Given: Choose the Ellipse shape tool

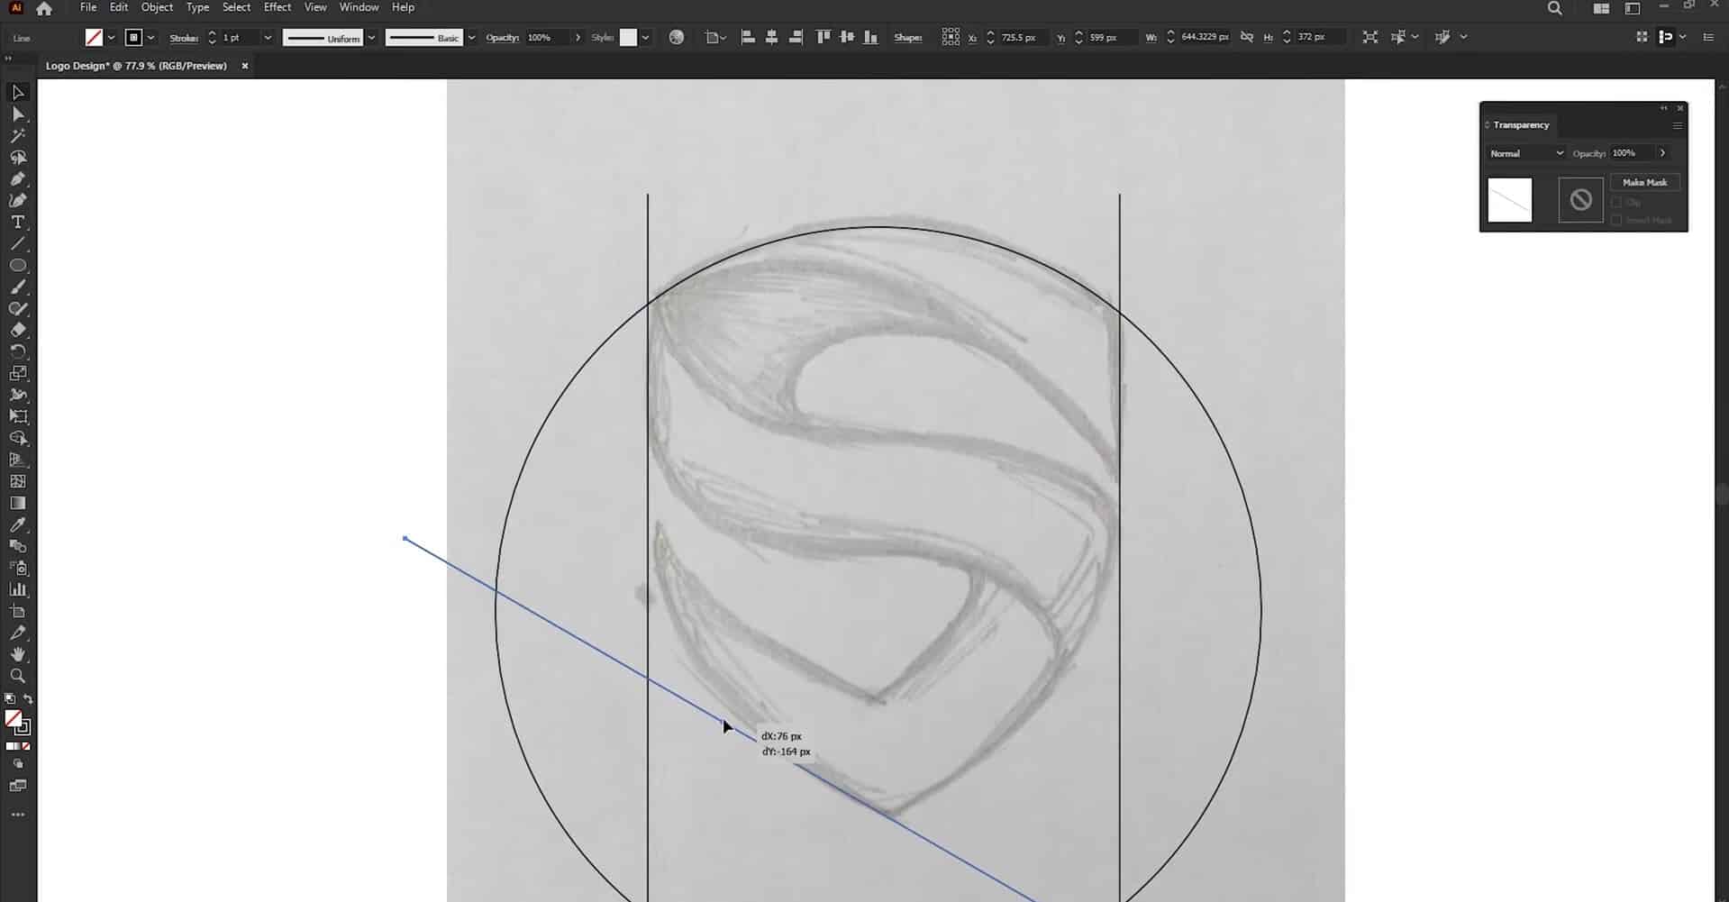Looking at the screenshot, I should (x=18, y=265).
